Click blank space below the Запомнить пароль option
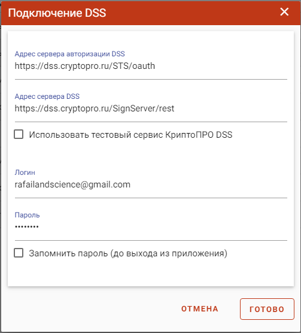The height and width of the screenshot is (333, 301). click(x=151, y=273)
